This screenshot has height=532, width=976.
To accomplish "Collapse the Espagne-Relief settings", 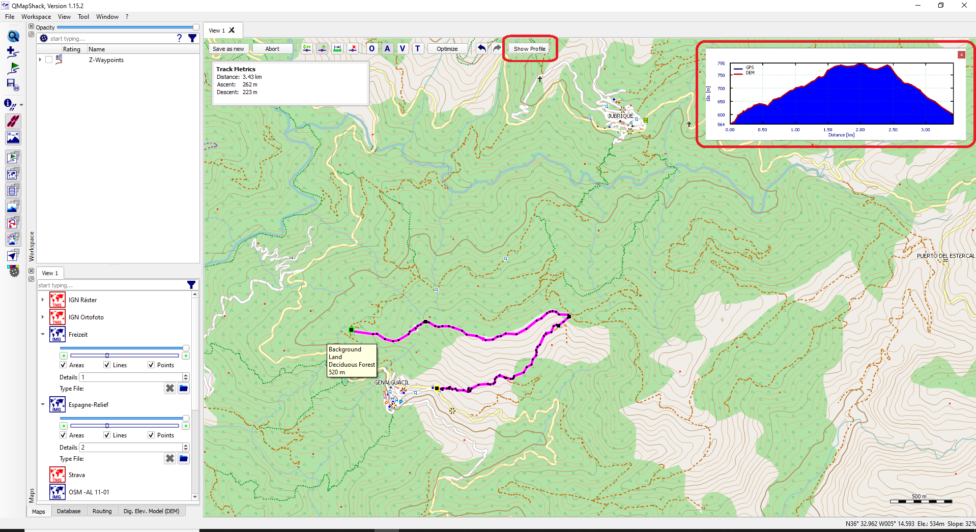I will [43, 404].
